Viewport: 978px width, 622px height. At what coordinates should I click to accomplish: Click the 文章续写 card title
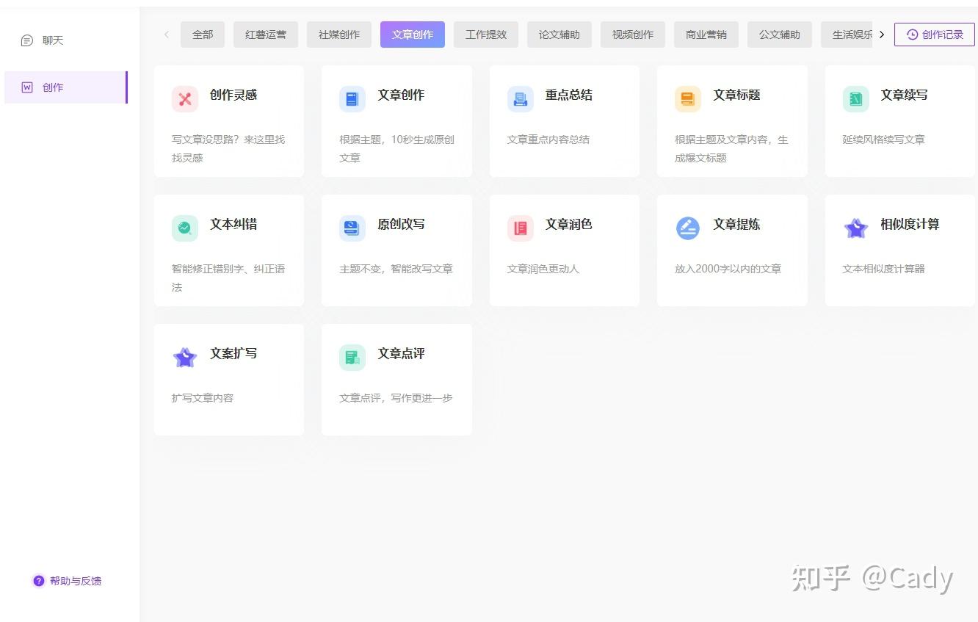905,95
